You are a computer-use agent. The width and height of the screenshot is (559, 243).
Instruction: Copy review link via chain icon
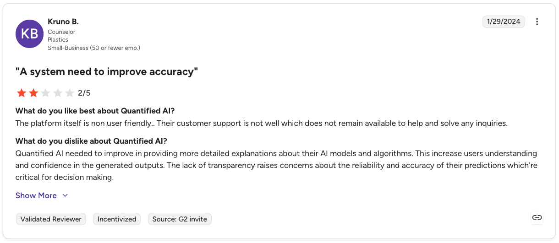537,218
